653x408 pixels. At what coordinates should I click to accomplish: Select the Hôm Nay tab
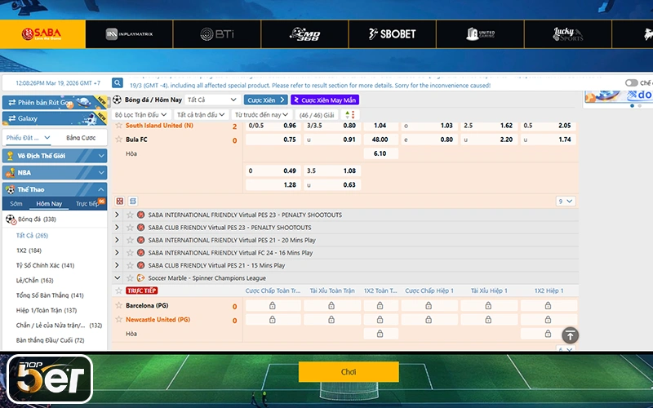pyautogui.click(x=49, y=203)
